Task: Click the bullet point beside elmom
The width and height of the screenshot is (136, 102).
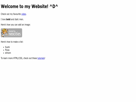Action: pos(4,53)
